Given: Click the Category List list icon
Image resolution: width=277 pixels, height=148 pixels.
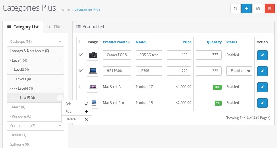Looking at the screenshot, I should pos(9,27).
